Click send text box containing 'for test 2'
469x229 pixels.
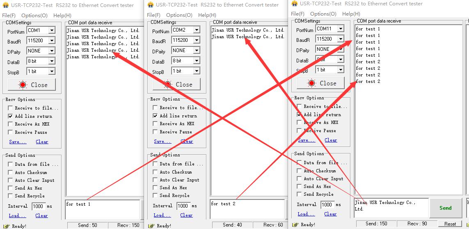click(247, 209)
